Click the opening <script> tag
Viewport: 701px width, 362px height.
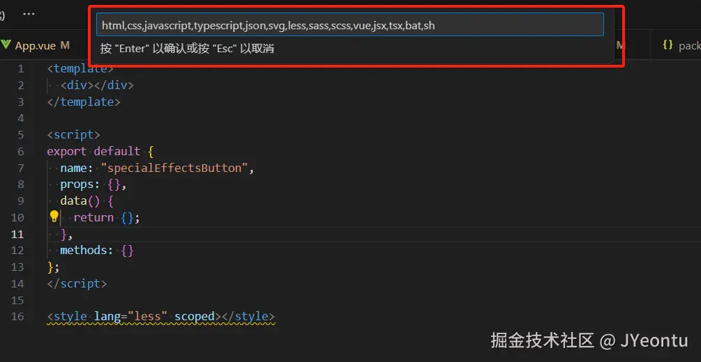(x=74, y=135)
